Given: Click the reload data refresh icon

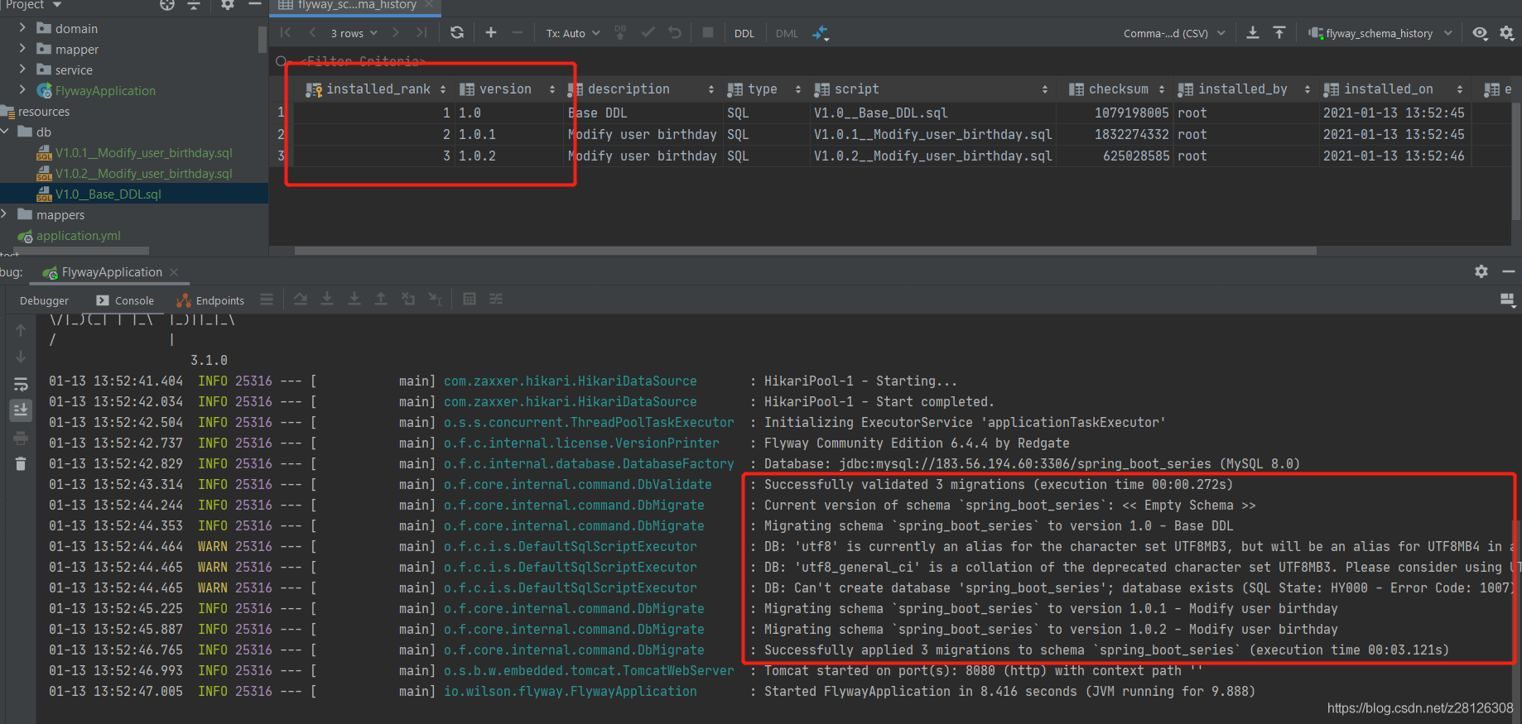Looking at the screenshot, I should tap(456, 33).
